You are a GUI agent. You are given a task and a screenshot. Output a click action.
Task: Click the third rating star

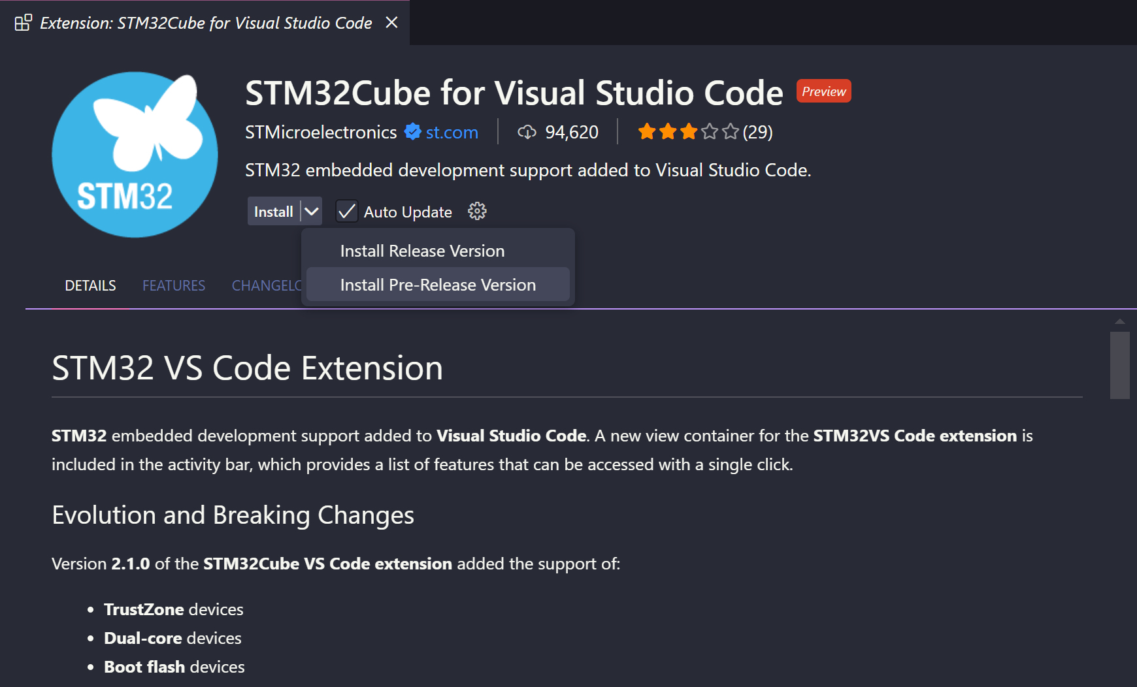click(689, 131)
